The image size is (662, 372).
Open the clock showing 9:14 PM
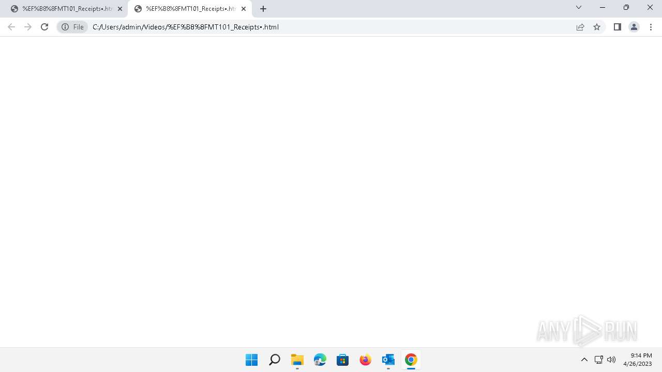[x=638, y=360]
